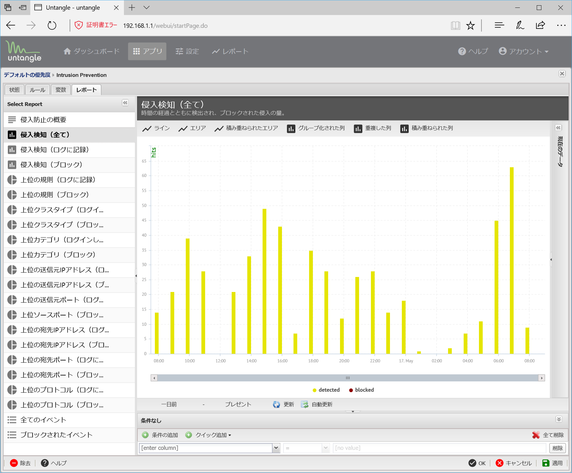The height and width of the screenshot is (473, 572).
Task: Open 上位の規則（ブロック）pie report
Action: (x=69, y=195)
